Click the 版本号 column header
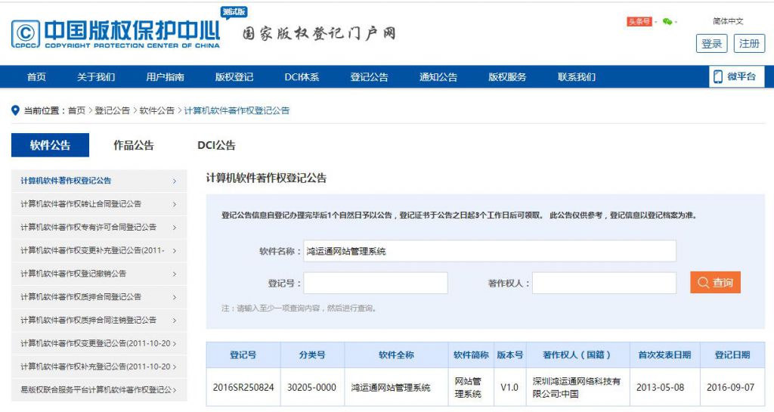 [x=510, y=355]
